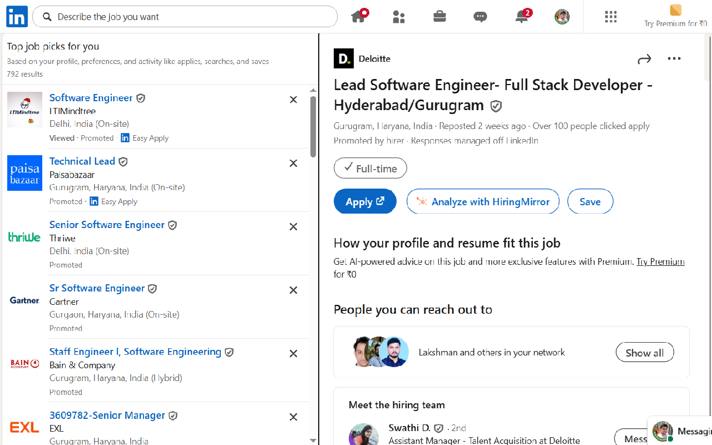The height and width of the screenshot is (445, 712).
Task: Select the Software Engineer job at LTIMindtree
Action: 91,97
